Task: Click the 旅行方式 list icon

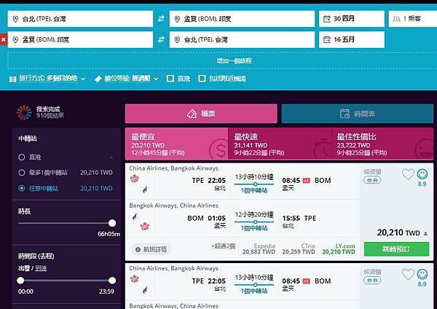Action: point(12,79)
